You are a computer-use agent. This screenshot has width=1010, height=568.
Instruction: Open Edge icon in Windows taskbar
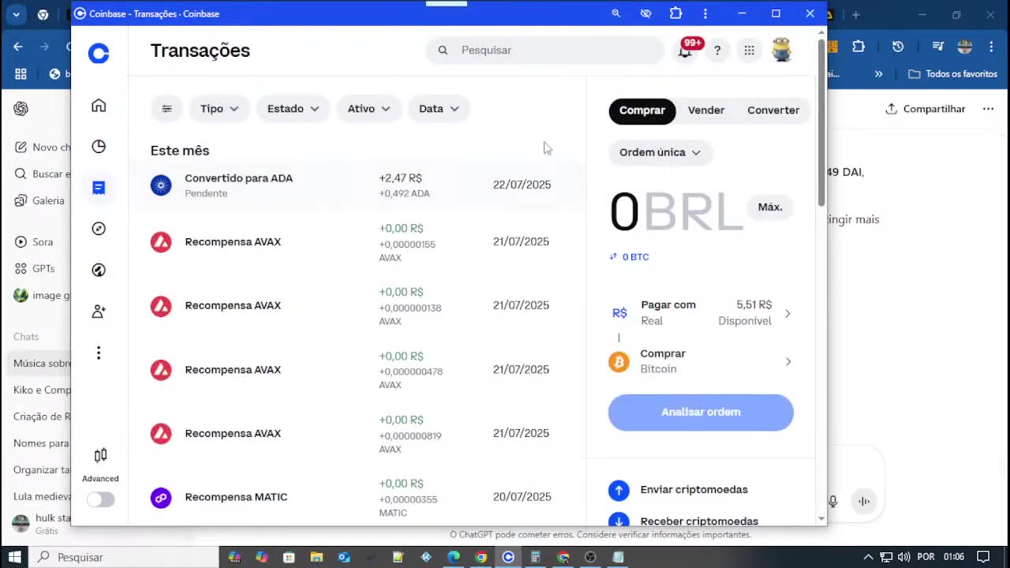coord(454,557)
